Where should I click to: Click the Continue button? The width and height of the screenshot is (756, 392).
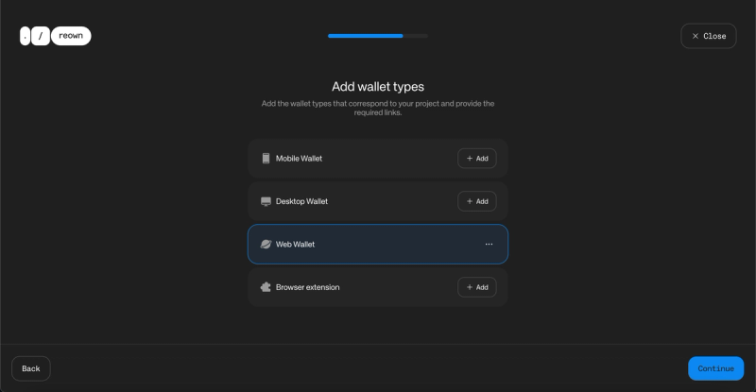coord(715,368)
